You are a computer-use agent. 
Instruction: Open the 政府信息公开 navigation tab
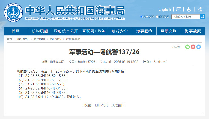(66, 31)
